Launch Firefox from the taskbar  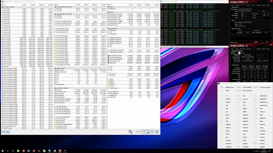point(23,151)
